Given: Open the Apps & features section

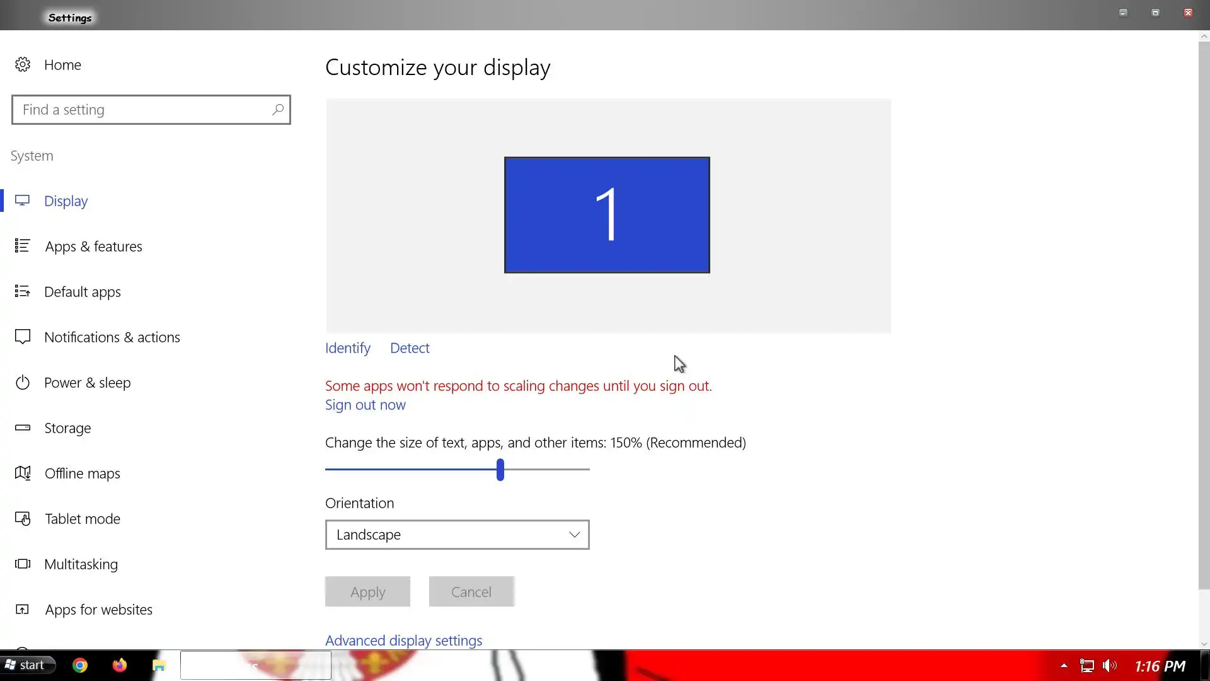Looking at the screenshot, I should click(93, 247).
